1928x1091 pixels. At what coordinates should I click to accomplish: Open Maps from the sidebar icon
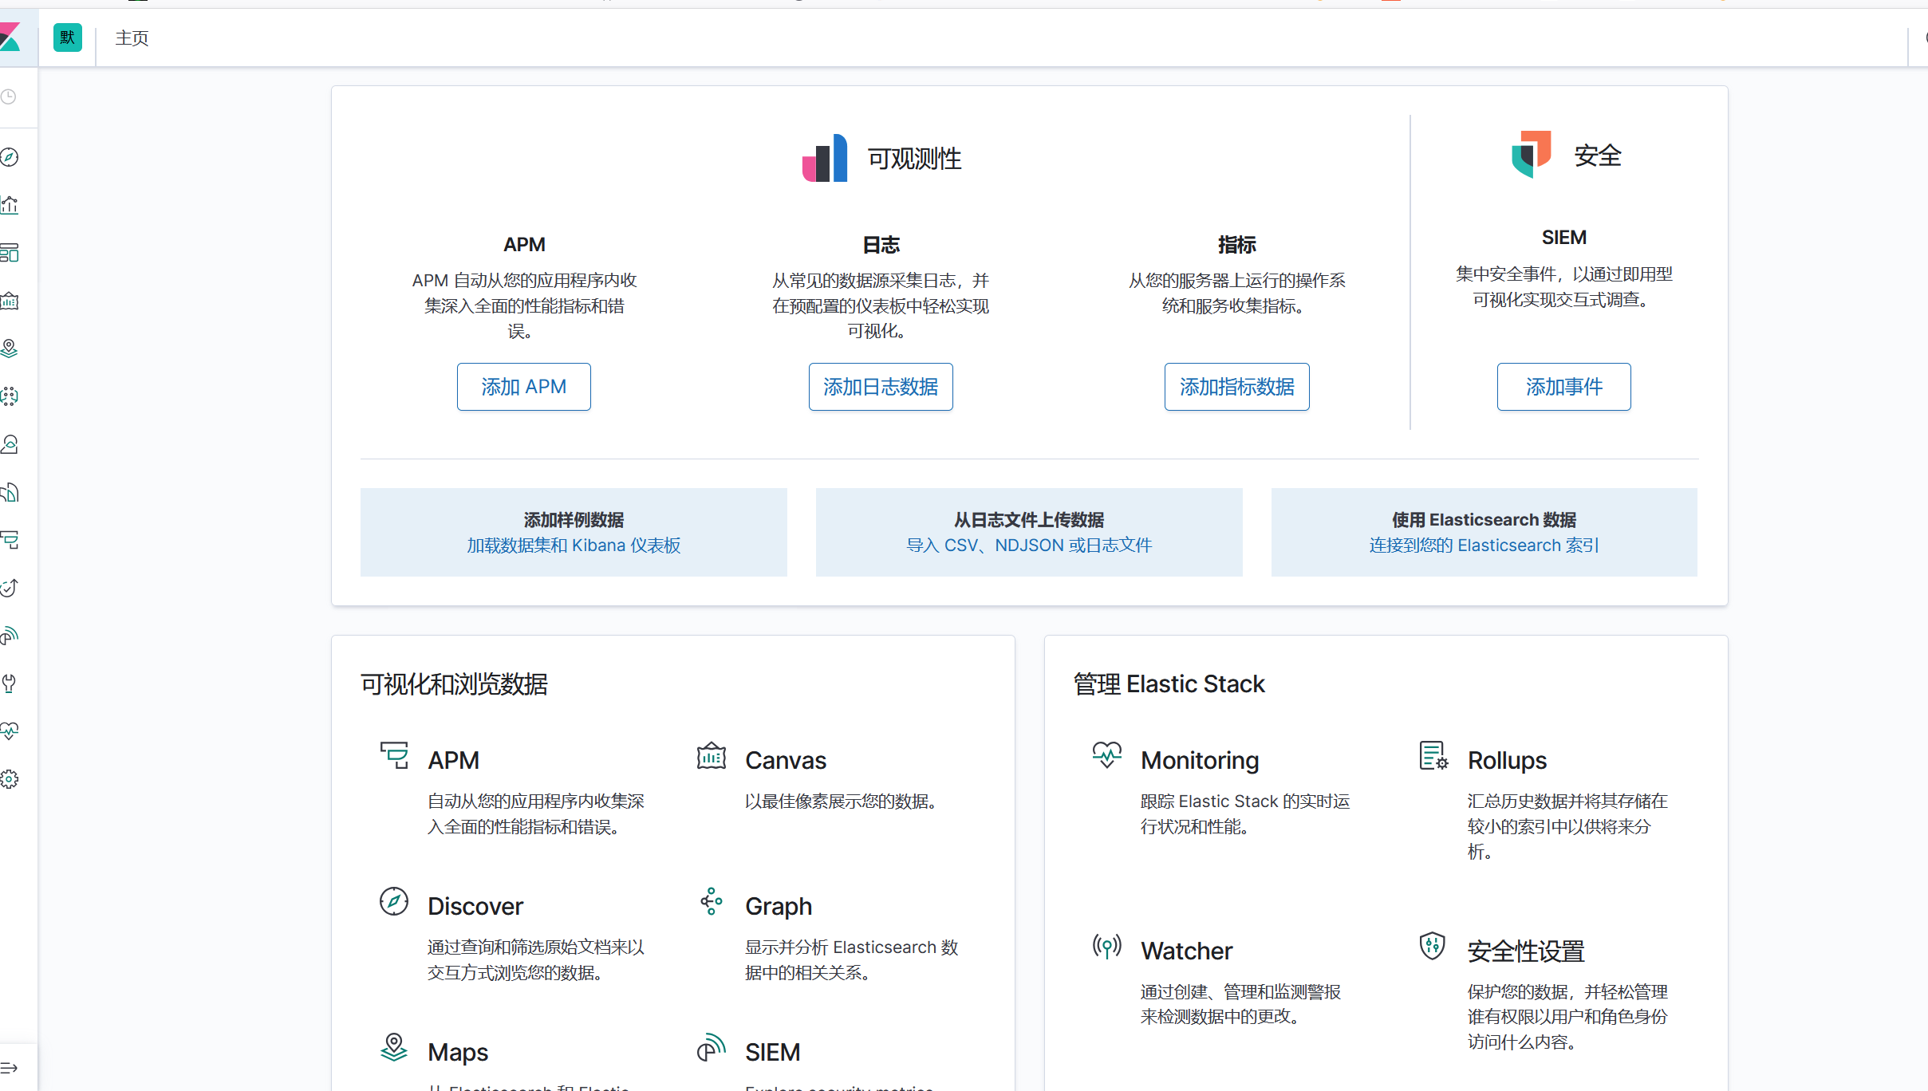click(10, 349)
